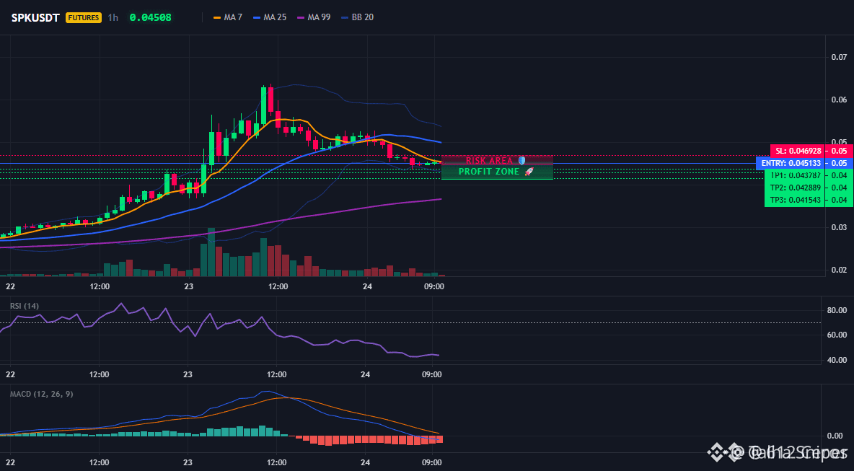Viewport: 854px width, 471px height.
Task: Click the PROFIT ZONE box
Action: tap(497, 172)
